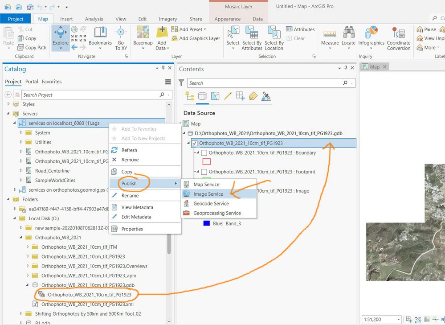Expand the Styles tree node
445x325 pixels.
[8, 104]
